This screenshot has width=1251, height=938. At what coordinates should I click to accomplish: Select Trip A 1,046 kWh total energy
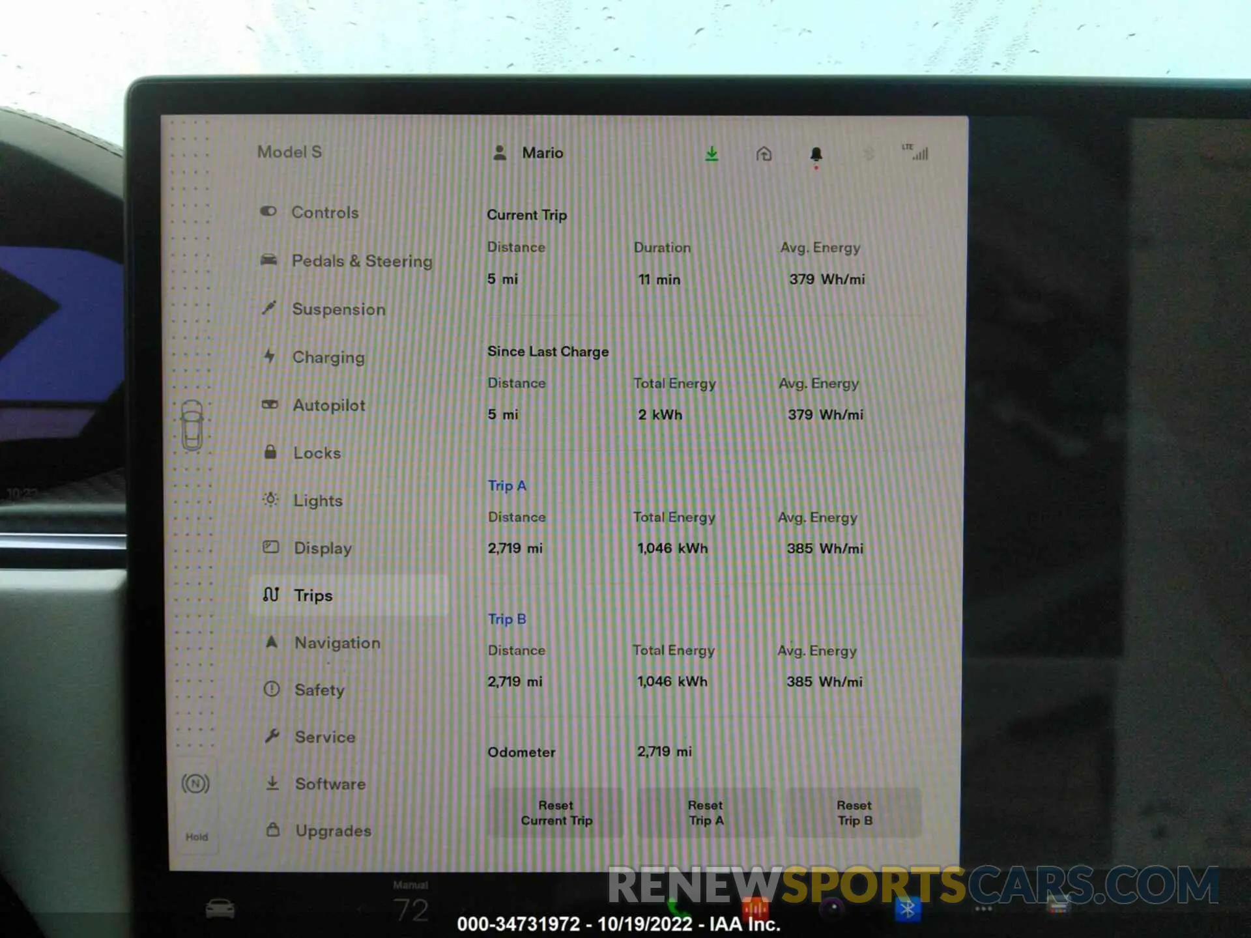tap(672, 548)
